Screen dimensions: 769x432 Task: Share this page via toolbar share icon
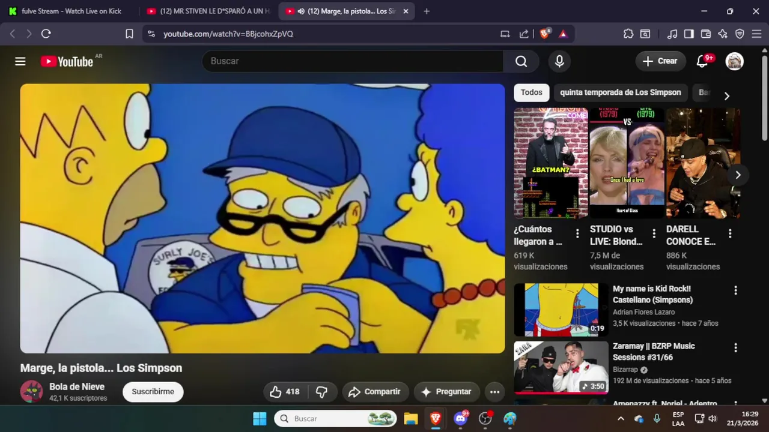point(524,34)
